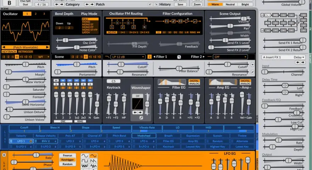Open the Filter 2 type dropdown Off
Image resolution: width=312 pixels, height=170 pixels.
(230, 57)
